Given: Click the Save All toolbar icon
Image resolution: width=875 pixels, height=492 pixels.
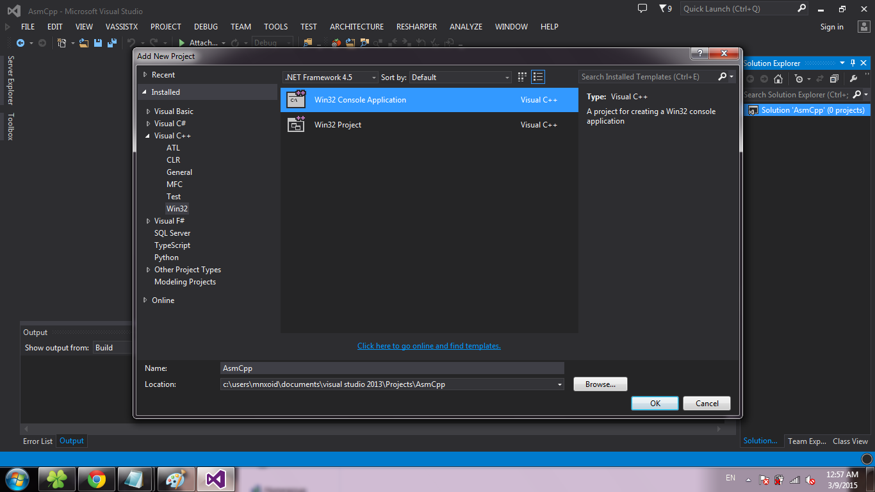Looking at the screenshot, I should (x=111, y=43).
